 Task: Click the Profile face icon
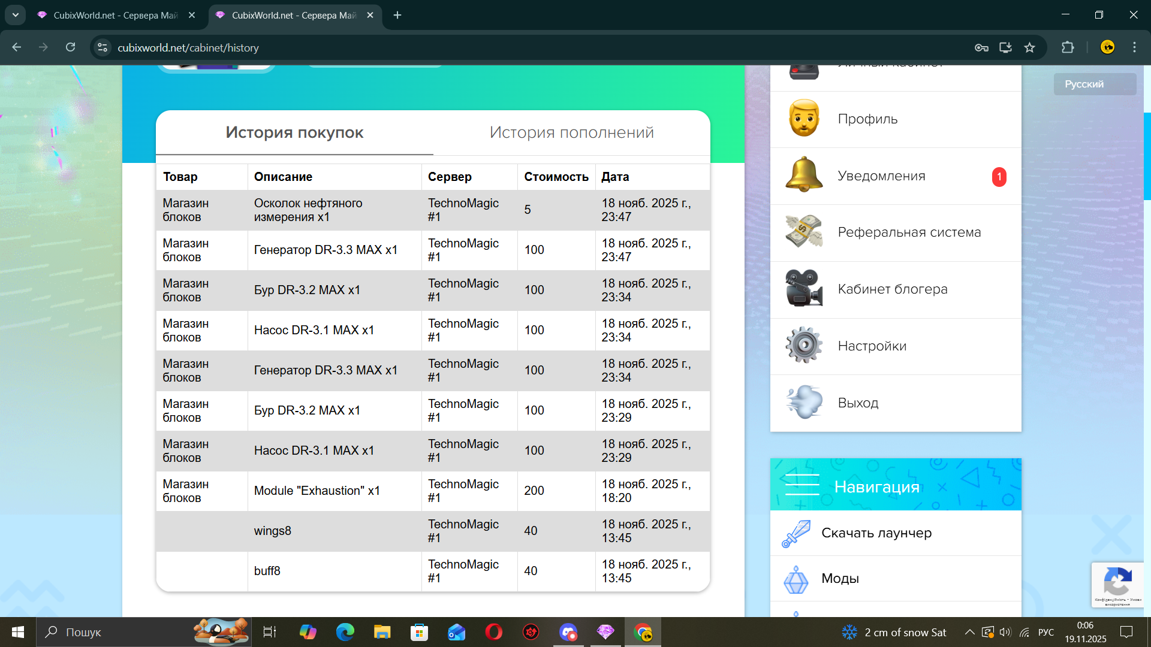pyautogui.click(x=804, y=119)
